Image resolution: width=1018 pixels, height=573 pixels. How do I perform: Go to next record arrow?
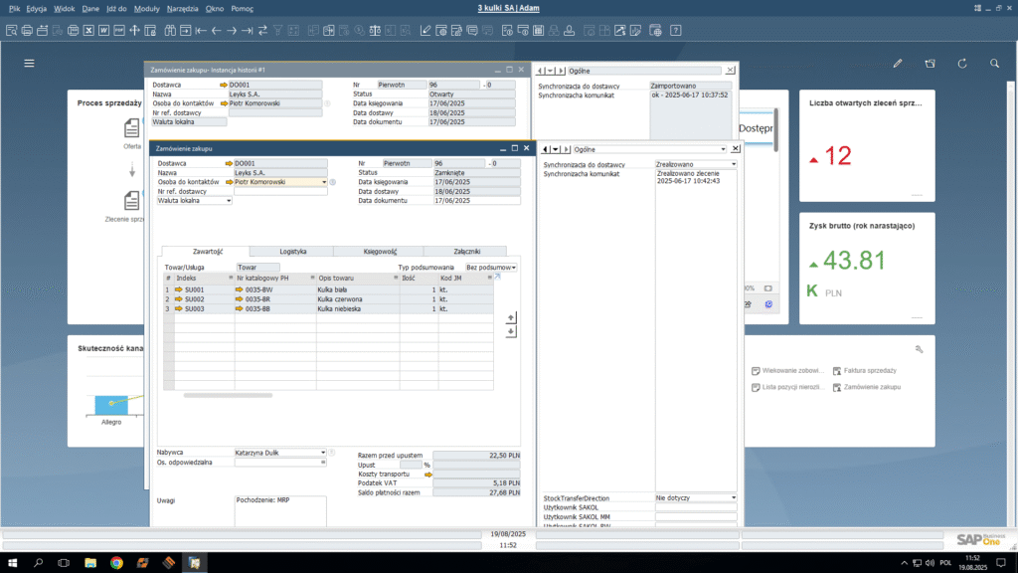pos(232,31)
